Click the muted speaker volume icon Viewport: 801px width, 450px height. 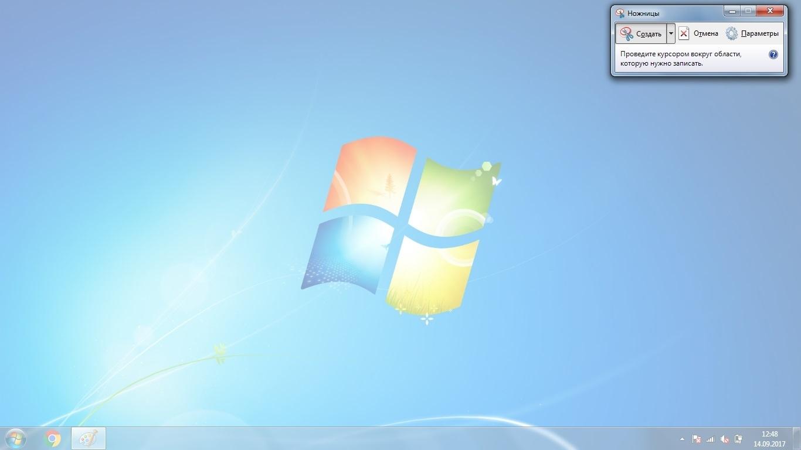point(725,439)
